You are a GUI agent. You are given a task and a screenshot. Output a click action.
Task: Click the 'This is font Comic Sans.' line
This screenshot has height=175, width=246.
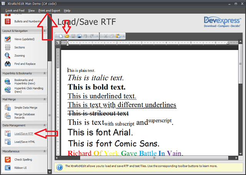pos(114,143)
